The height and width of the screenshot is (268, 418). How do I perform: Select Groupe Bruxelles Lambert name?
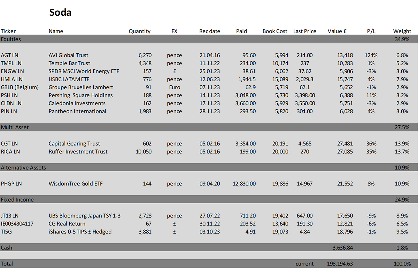click(x=81, y=87)
